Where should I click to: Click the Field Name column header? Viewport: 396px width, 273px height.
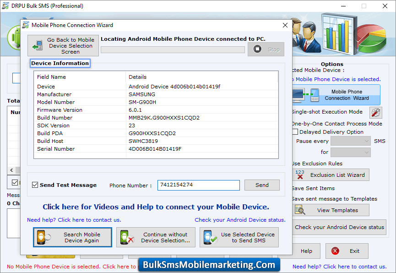(x=51, y=77)
